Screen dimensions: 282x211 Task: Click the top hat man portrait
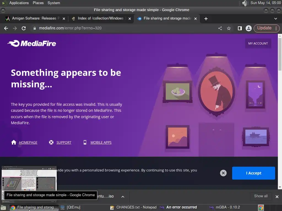[216, 92]
